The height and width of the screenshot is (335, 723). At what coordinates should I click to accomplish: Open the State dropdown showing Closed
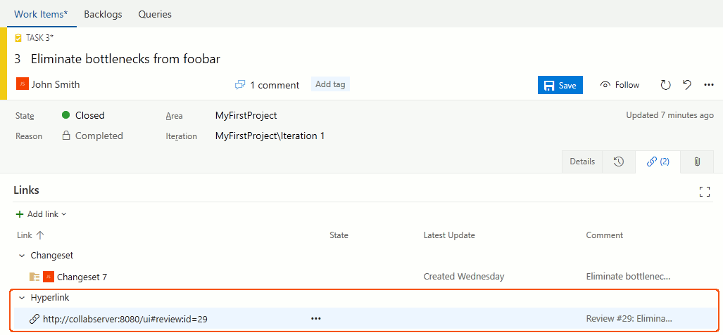pos(89,115)
